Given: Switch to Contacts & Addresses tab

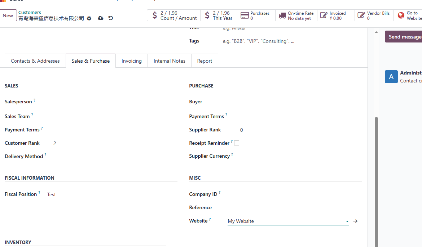Looking at the screenshot, I should click(x=35, y=61).
